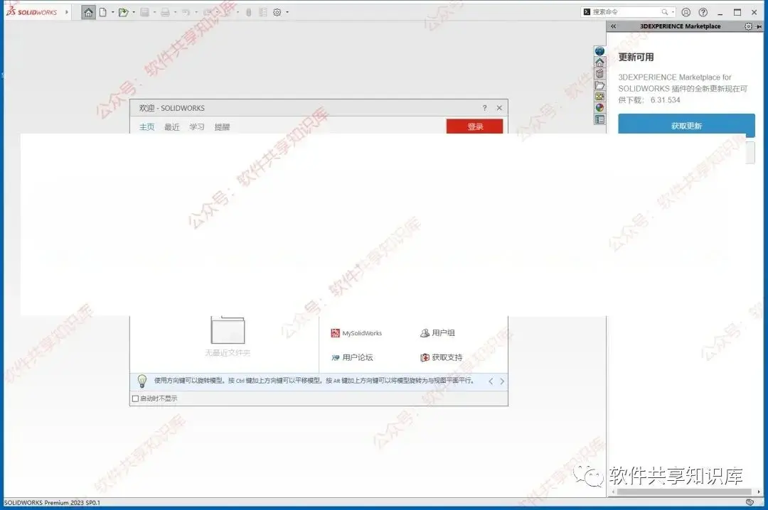Pin the 3DEXPERIENCE Marketplace task pane
The image size is (768, 510).
759,26
